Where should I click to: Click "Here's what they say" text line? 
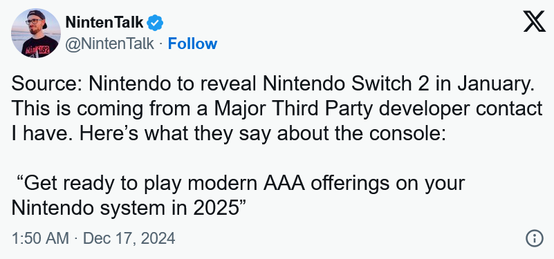[229, 134]
